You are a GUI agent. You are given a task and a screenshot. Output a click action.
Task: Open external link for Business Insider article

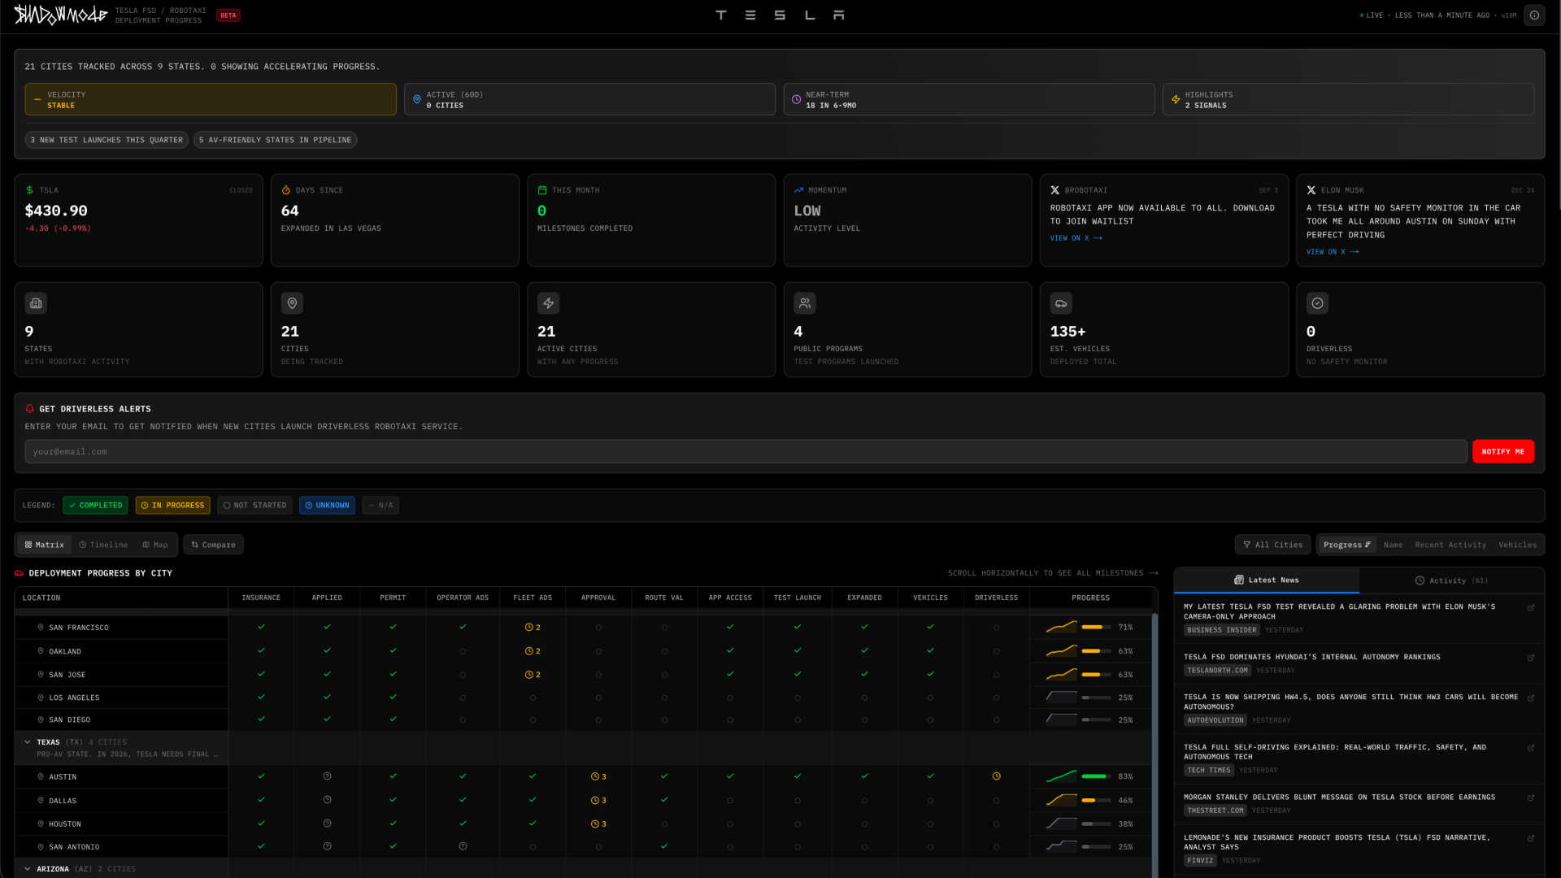[x=1531, y=608]
